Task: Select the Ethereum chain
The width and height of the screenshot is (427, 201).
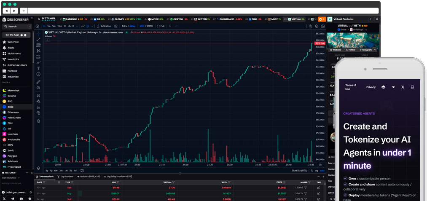Action: [x=13, y=112]
